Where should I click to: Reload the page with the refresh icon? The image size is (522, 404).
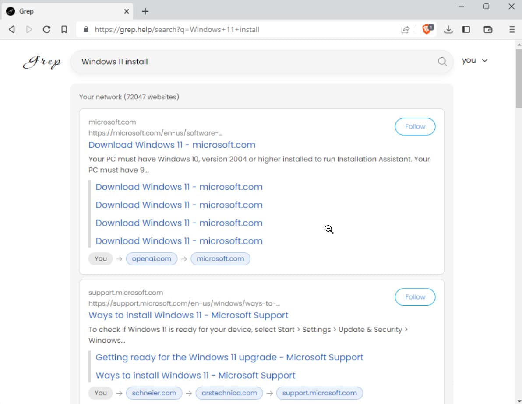coord(46,29)
